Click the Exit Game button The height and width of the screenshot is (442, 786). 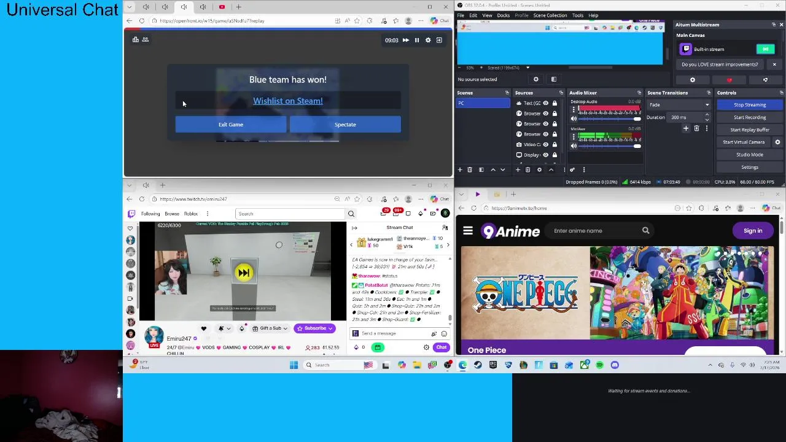[x=231, y=125]
